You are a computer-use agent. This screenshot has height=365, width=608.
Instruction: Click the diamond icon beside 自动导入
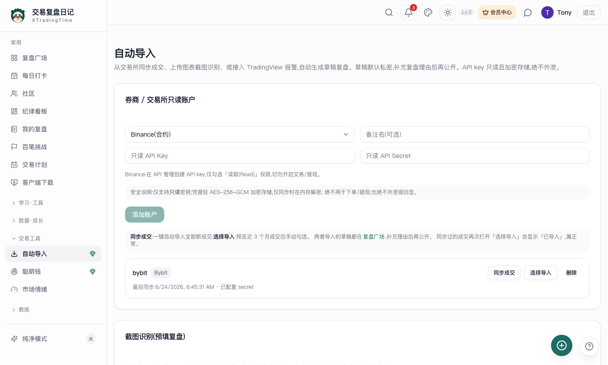(x=93, y=254)
